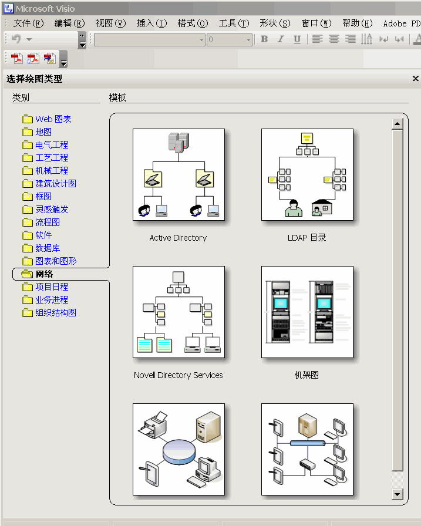
Task: Select the center align icon
Action: [334, 39]
